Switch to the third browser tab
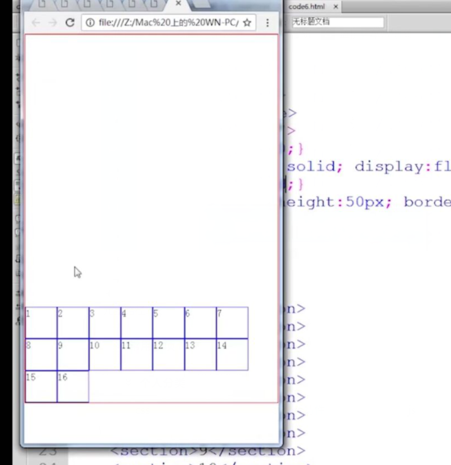451x465 pixels. point(87,3)
